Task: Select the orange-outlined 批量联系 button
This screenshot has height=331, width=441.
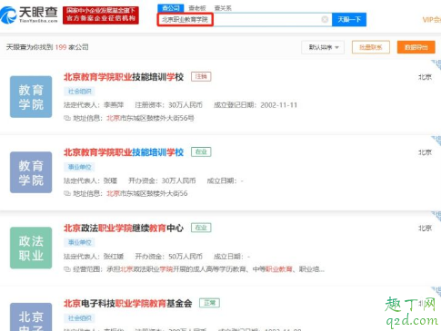Action: pos(371,47)
